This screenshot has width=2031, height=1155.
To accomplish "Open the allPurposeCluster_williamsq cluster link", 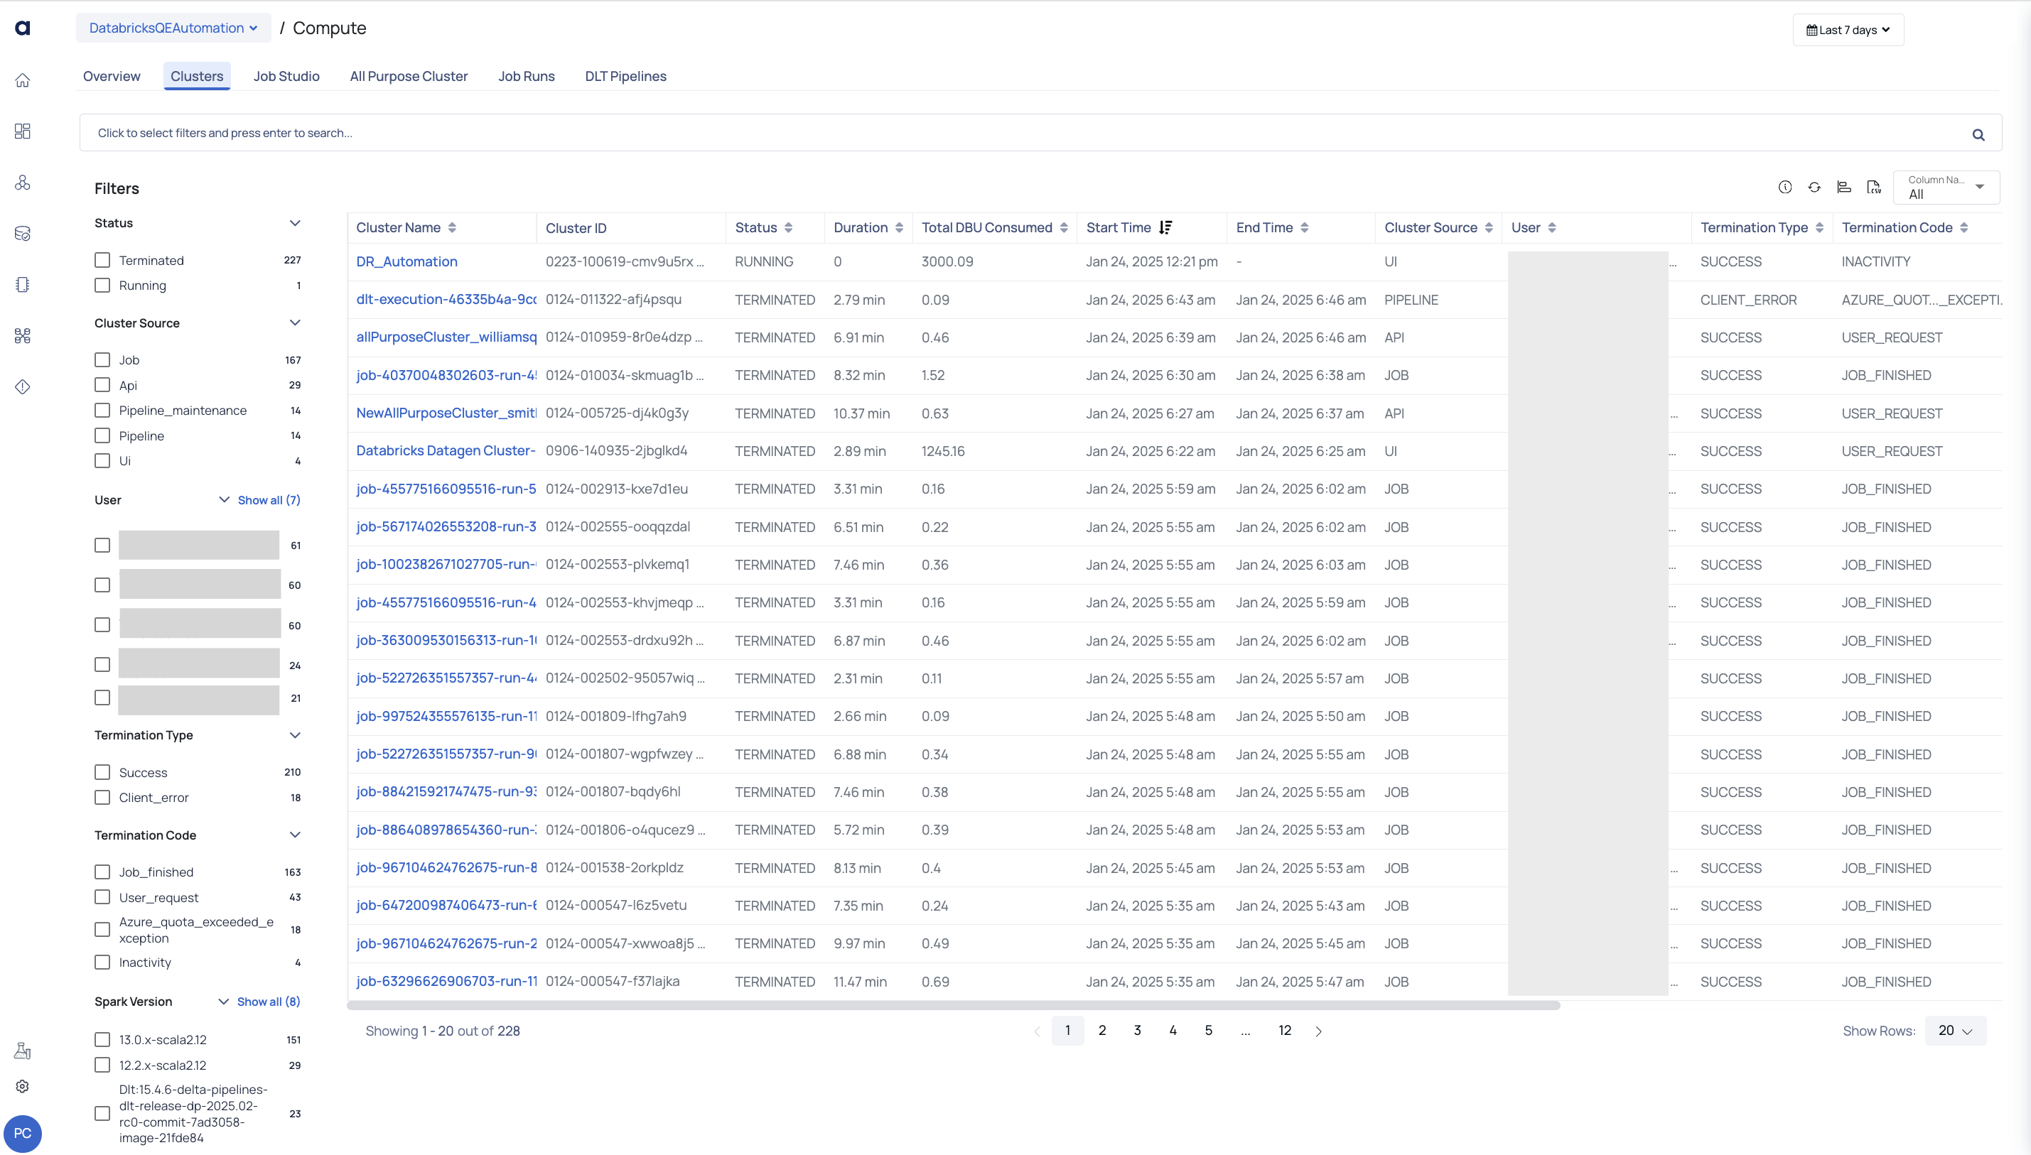I will [x=446, y=337].
